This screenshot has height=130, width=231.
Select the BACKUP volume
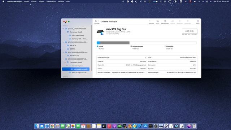tap(76, 45)
